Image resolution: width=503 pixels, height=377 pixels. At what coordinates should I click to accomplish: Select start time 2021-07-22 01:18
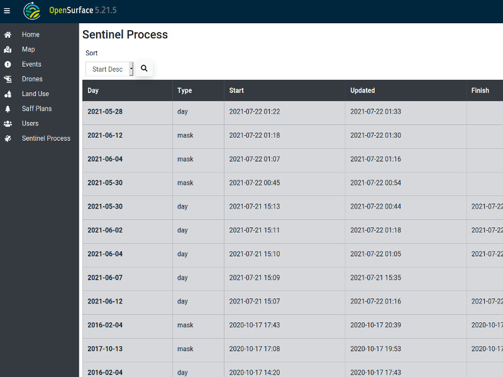click(255, 135)
